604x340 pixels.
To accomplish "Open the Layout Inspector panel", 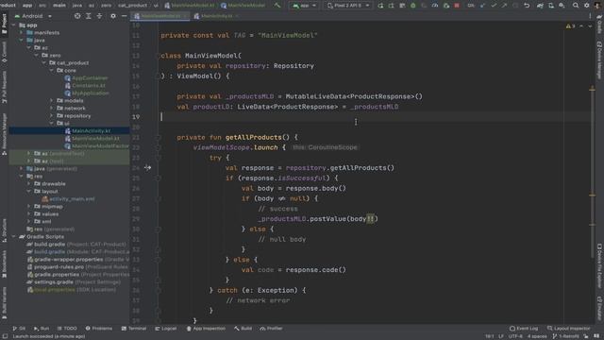I will coord(568,329).
